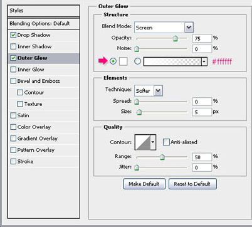Click the white glow color swatch
The height and width of the screenshot is (227, 252).
(123, 61)
